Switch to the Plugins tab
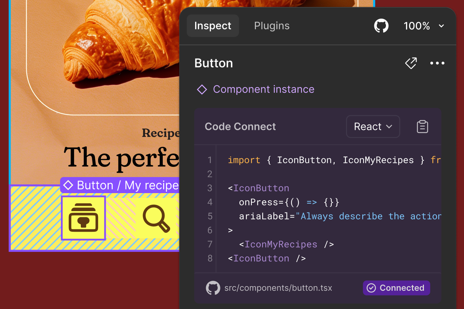 coord(272,25)
